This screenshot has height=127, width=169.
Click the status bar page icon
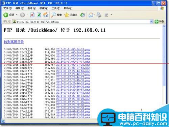coord(3,121)
